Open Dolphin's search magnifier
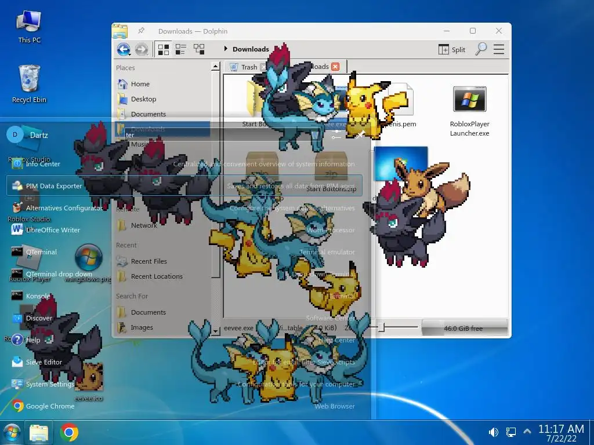The width and height of the screenshot is (594, 445). (x=481, y=49)
